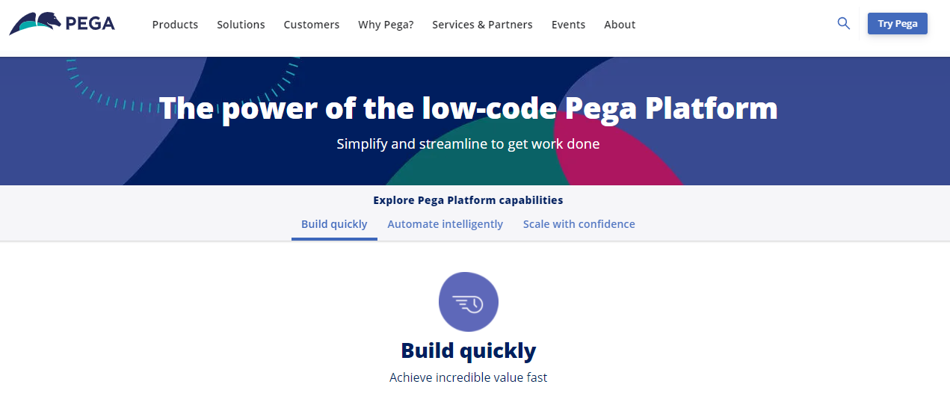Viewport: 950px width, 402px height.
Task: Open the search magnifier icon
Action: [844, 24]
